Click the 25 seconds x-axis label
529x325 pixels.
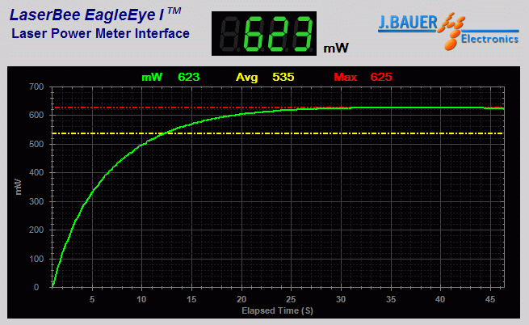click(291, 299)
